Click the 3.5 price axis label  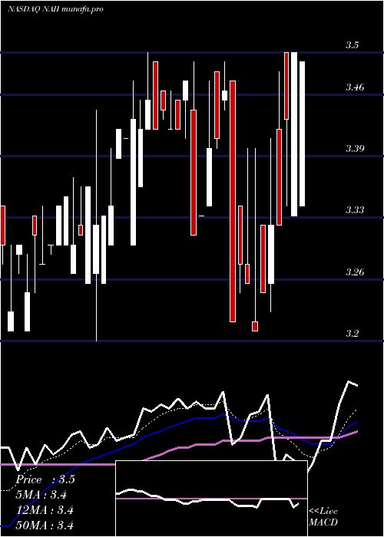(x=352, y=45)
